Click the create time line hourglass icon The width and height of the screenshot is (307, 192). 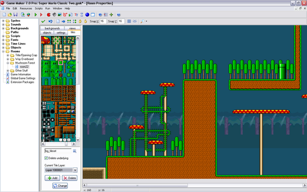[81, 15]
